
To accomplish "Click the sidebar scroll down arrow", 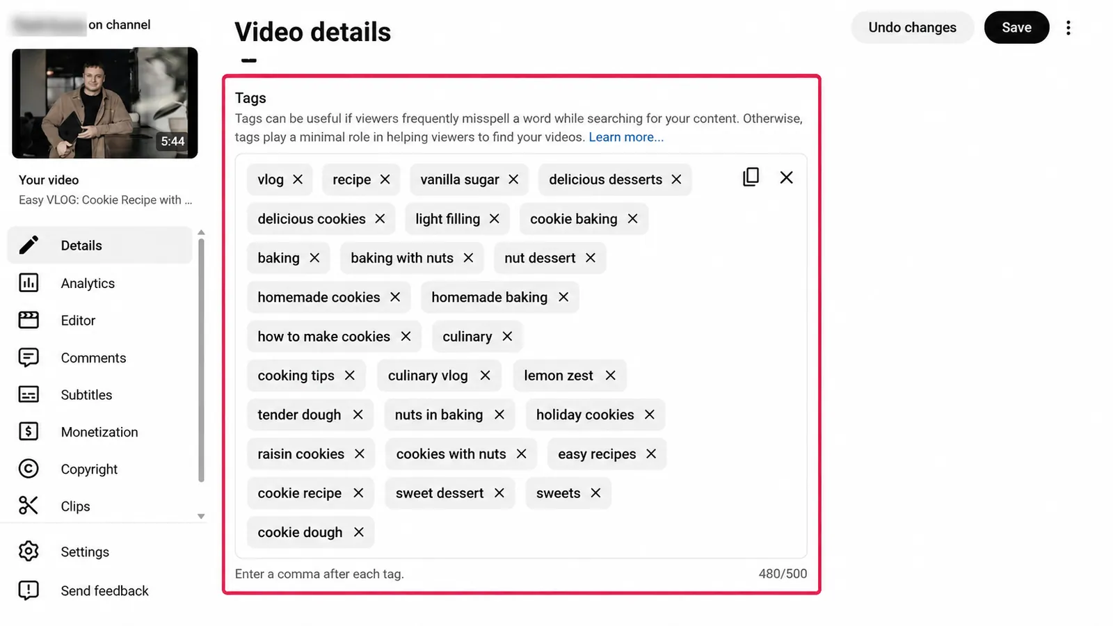I will click(201, 516).
